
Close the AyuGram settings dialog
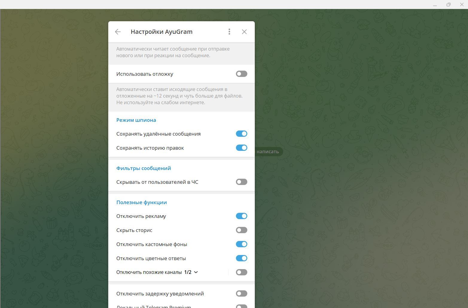pos(244,32)
